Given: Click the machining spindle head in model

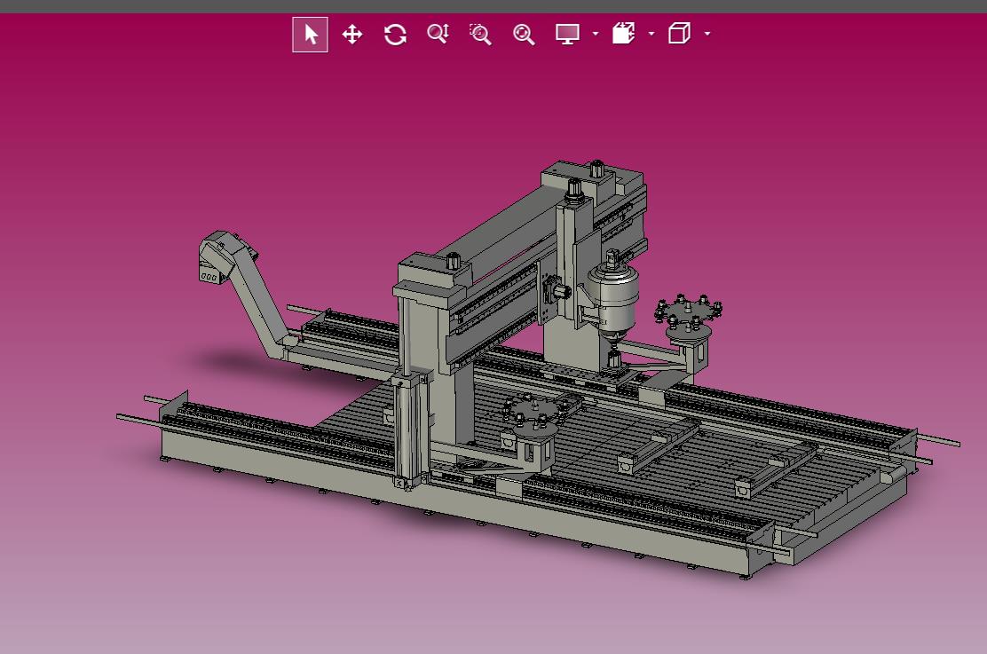Looking at the screenshot, I should pos(613,297).
